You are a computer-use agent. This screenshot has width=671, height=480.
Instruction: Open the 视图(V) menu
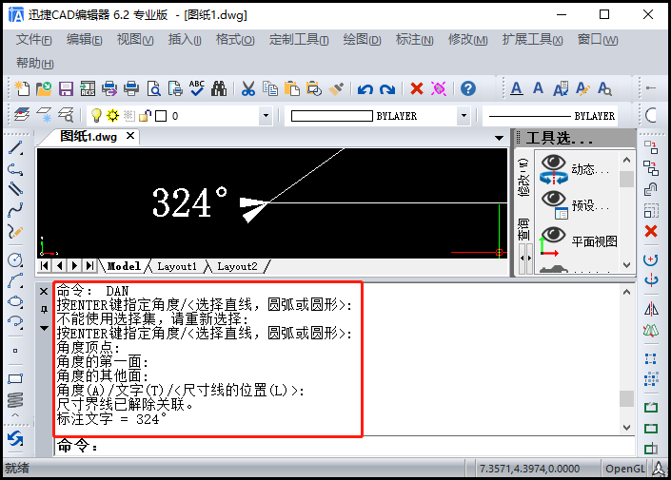[135, 40]
